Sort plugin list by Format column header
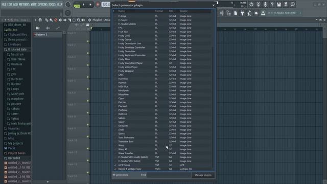This screenshot has height=184, width=327. tap(159, 11)
